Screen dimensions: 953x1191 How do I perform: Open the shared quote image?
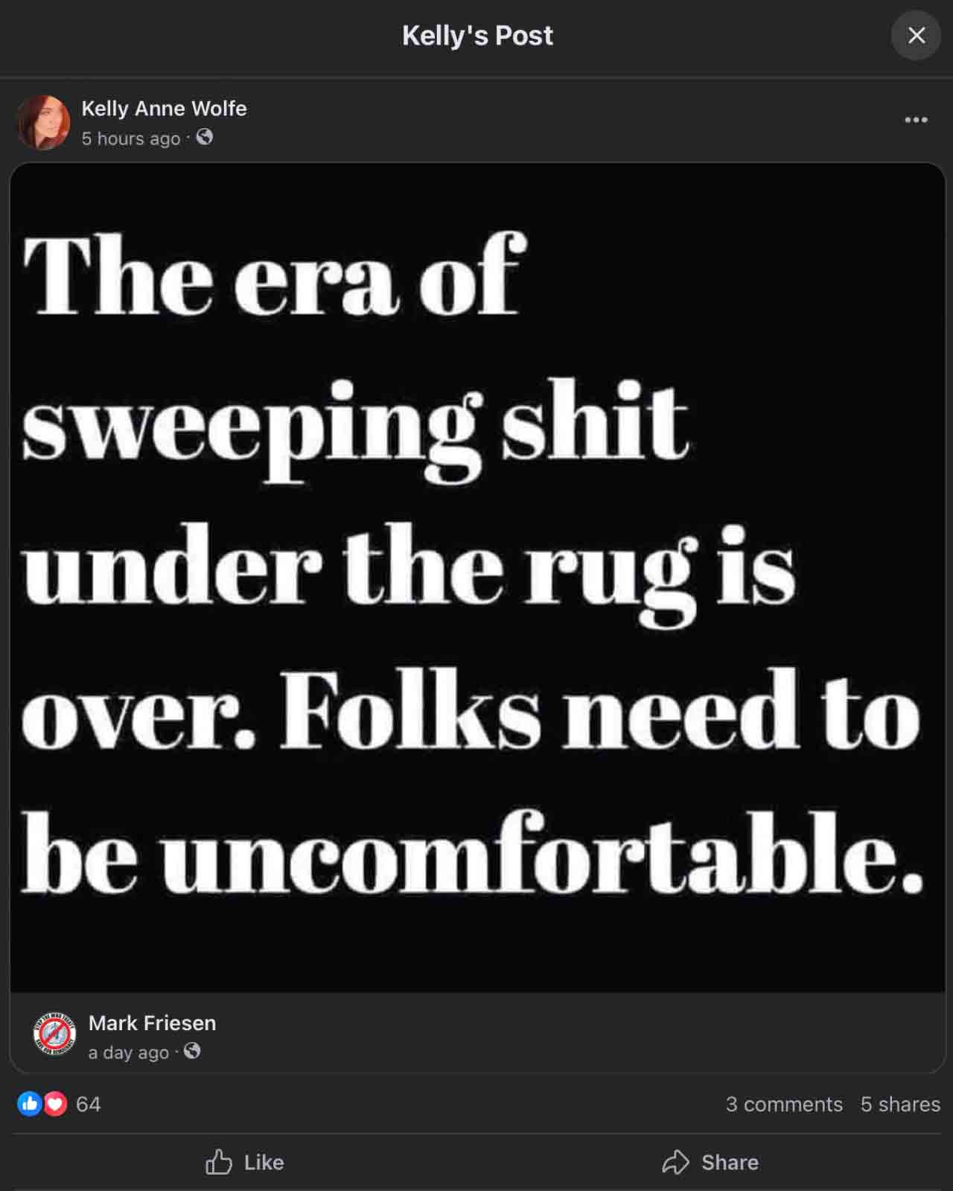pyautogui.click(x=477, y=578)
